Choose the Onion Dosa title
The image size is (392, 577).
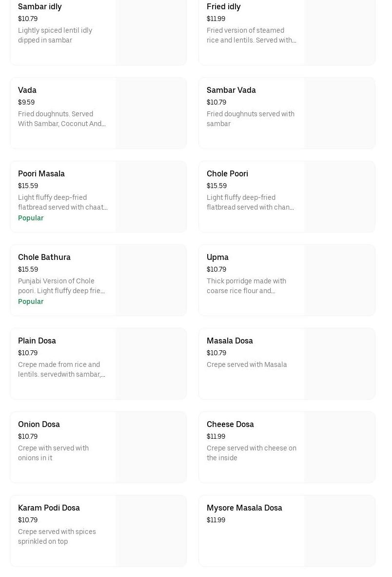tap(39, 424)
